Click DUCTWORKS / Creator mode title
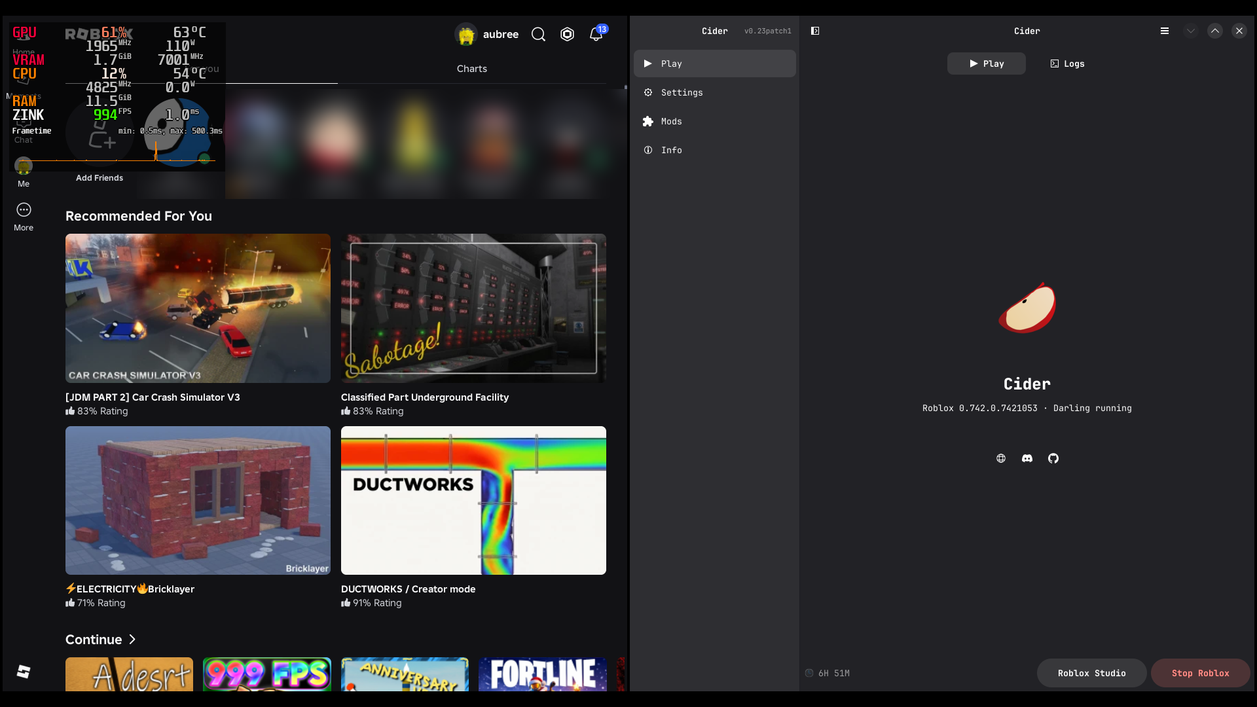The width and height of the screenshot is (1257, 707). (409, 589)
